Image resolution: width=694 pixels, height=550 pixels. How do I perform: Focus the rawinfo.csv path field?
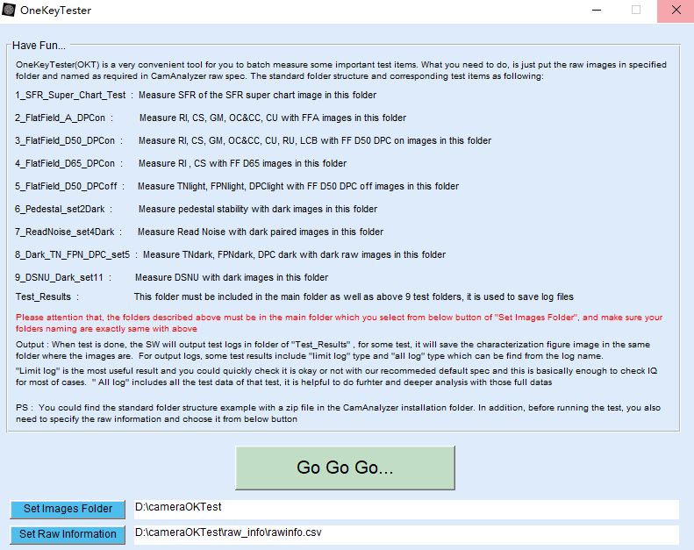(406, 534)
